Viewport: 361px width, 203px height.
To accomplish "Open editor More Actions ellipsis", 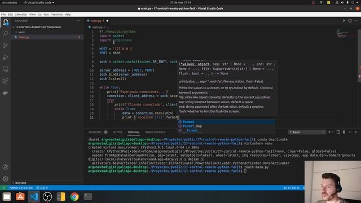I will coord(356,21).
